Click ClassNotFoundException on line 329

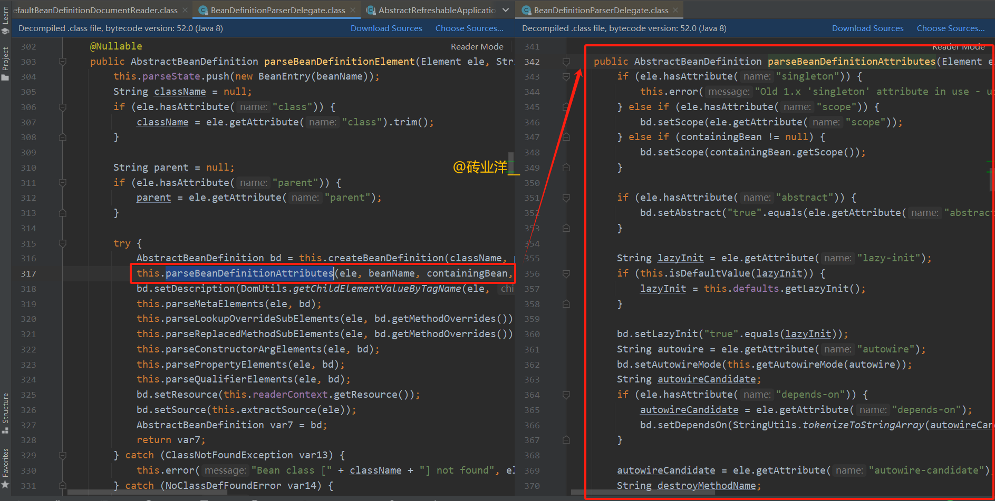coord(229,455)
